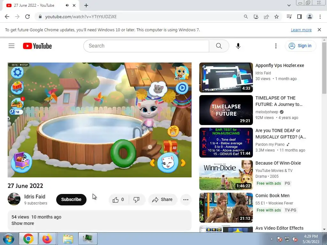Open the Windows Start button
This screenshot has width=327, height=245.
click(x=9, y=239)
